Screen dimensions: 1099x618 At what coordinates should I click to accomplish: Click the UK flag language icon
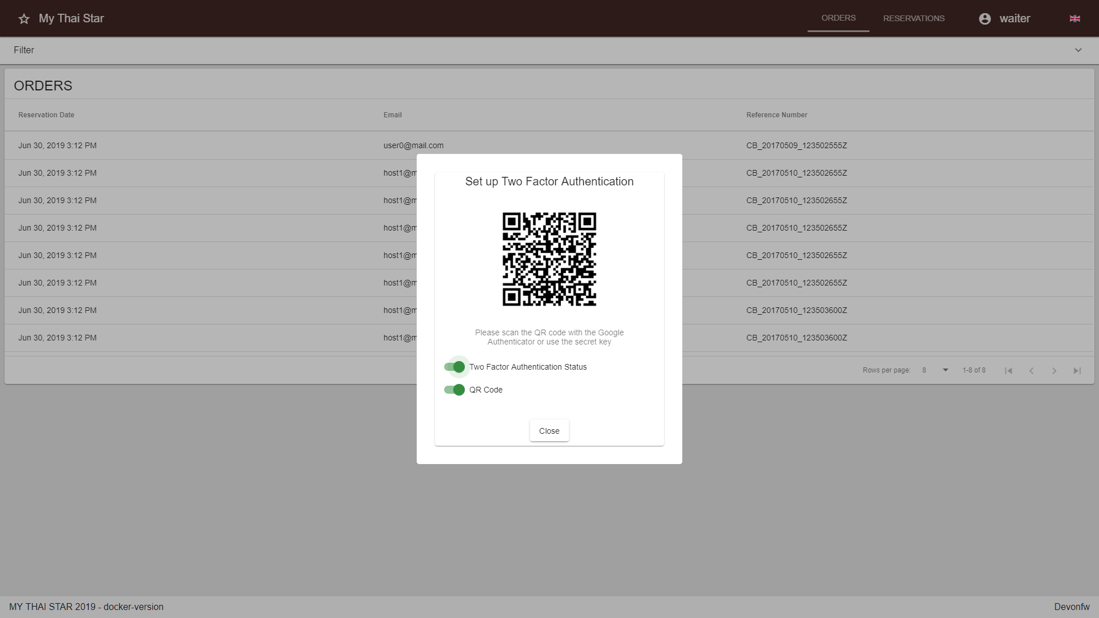[x=1075, y=18]
